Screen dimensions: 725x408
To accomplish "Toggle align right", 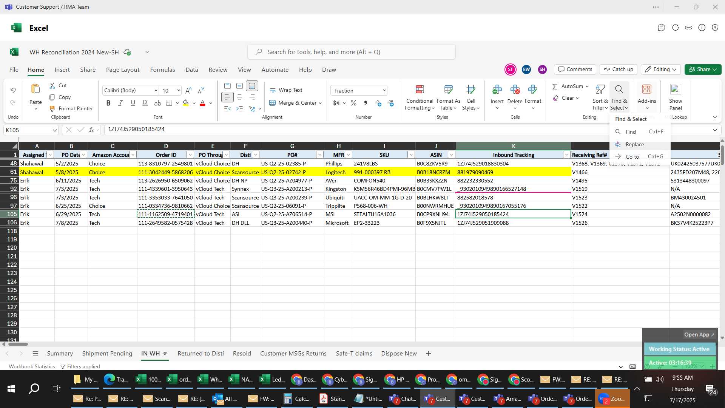I will [x=252, y=97].
